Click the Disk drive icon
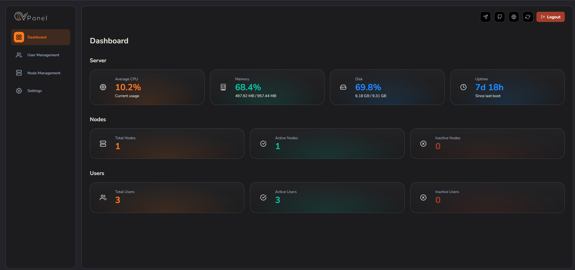Image resolution: width=575 pixels, height=270 pixels. point(343,87)
